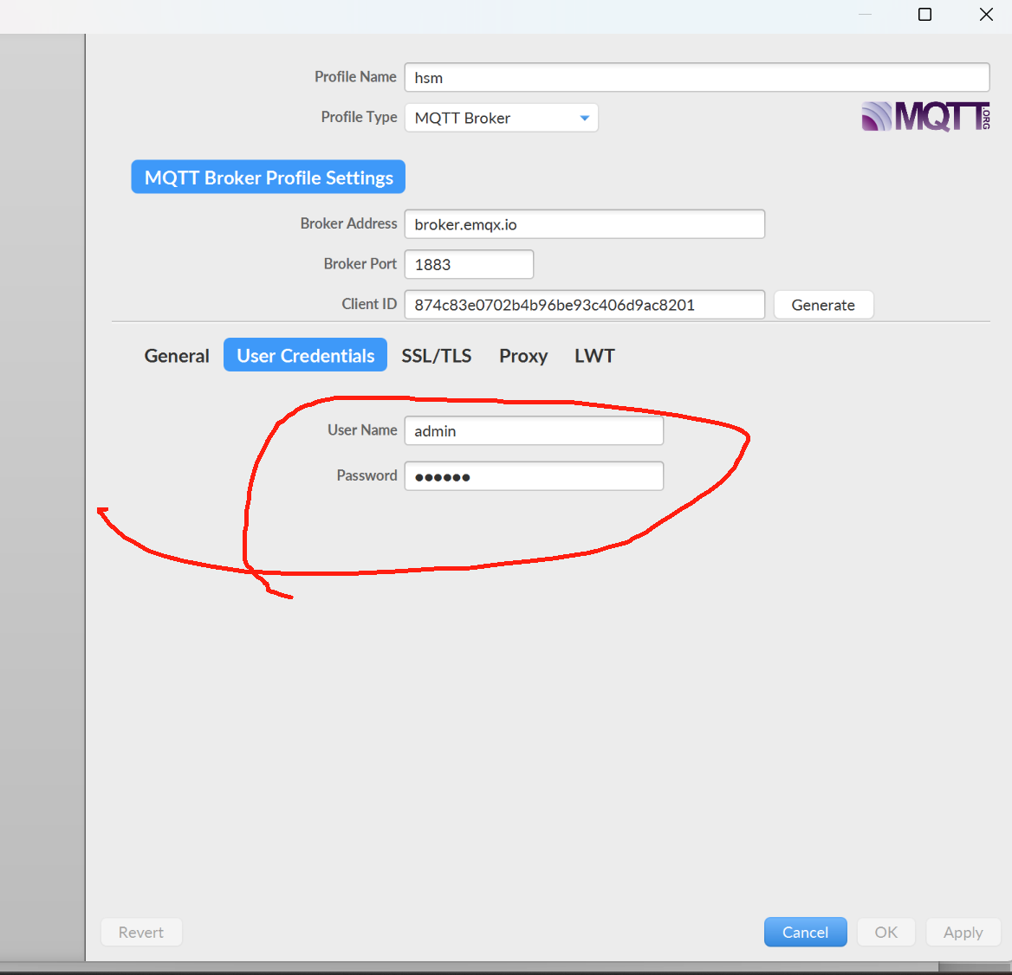
Task: Click the Broker Port label
Action: [x=360, y=264]
